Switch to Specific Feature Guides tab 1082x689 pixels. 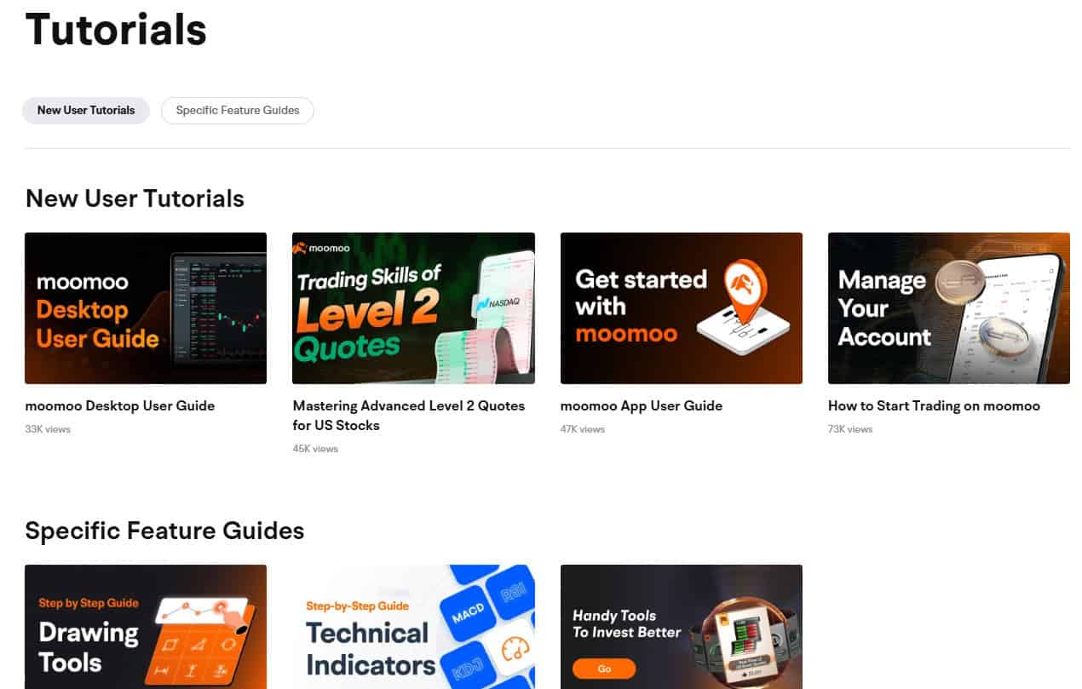click(237, 111)
